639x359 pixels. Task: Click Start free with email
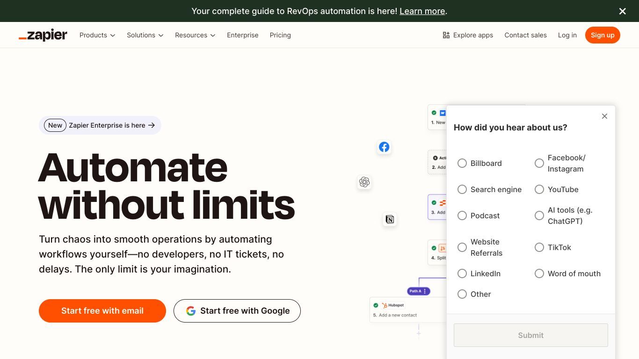coord(102,311)
